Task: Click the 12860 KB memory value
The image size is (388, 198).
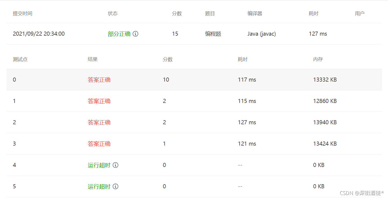Action: [325, 101]
